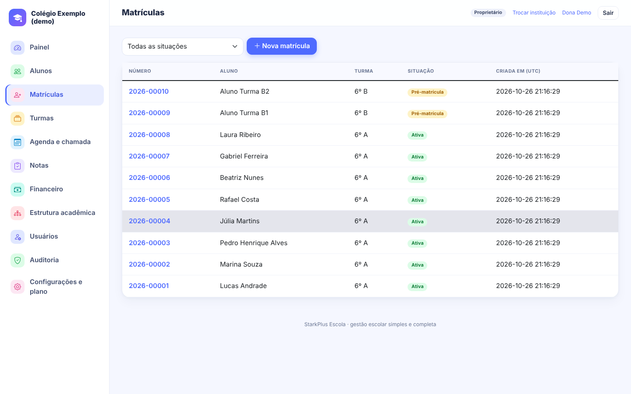Click the Trocar instituição link
Screen dimensions: 631x394
pyautogui.click(x=534, y=13)
